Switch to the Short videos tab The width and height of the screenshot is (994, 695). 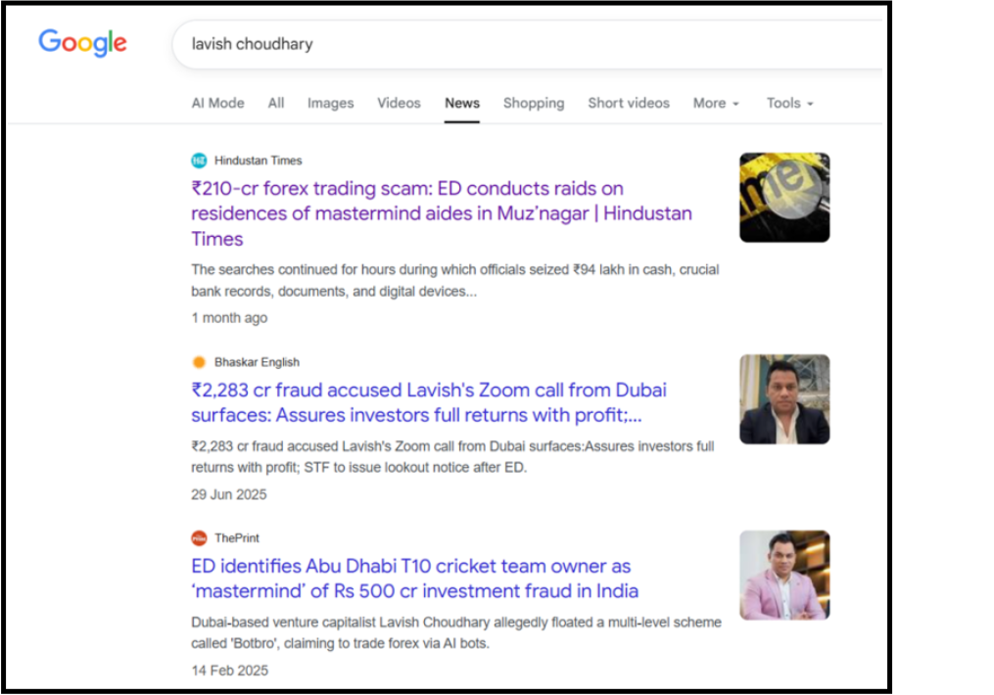pos(629,103)
